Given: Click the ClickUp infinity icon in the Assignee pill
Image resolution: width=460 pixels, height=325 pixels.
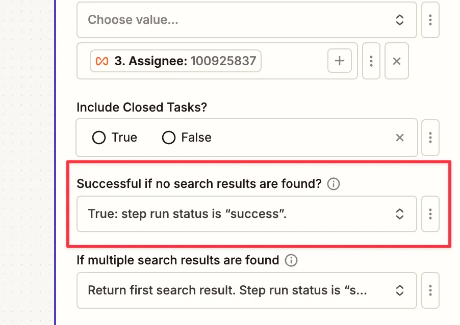Looking at the screenshot, I should tap(99, 60).
